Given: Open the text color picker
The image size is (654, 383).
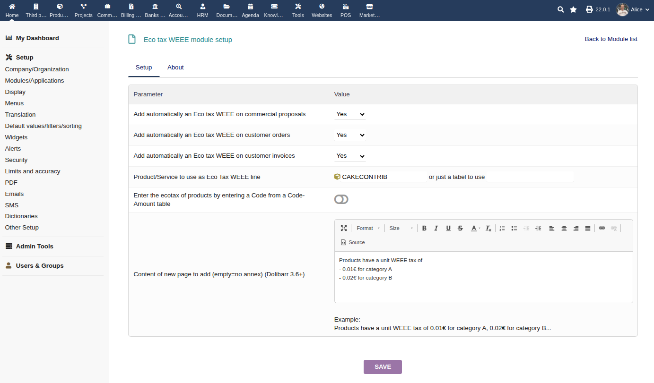Looking at the screenshot, I should pos(475,228).
